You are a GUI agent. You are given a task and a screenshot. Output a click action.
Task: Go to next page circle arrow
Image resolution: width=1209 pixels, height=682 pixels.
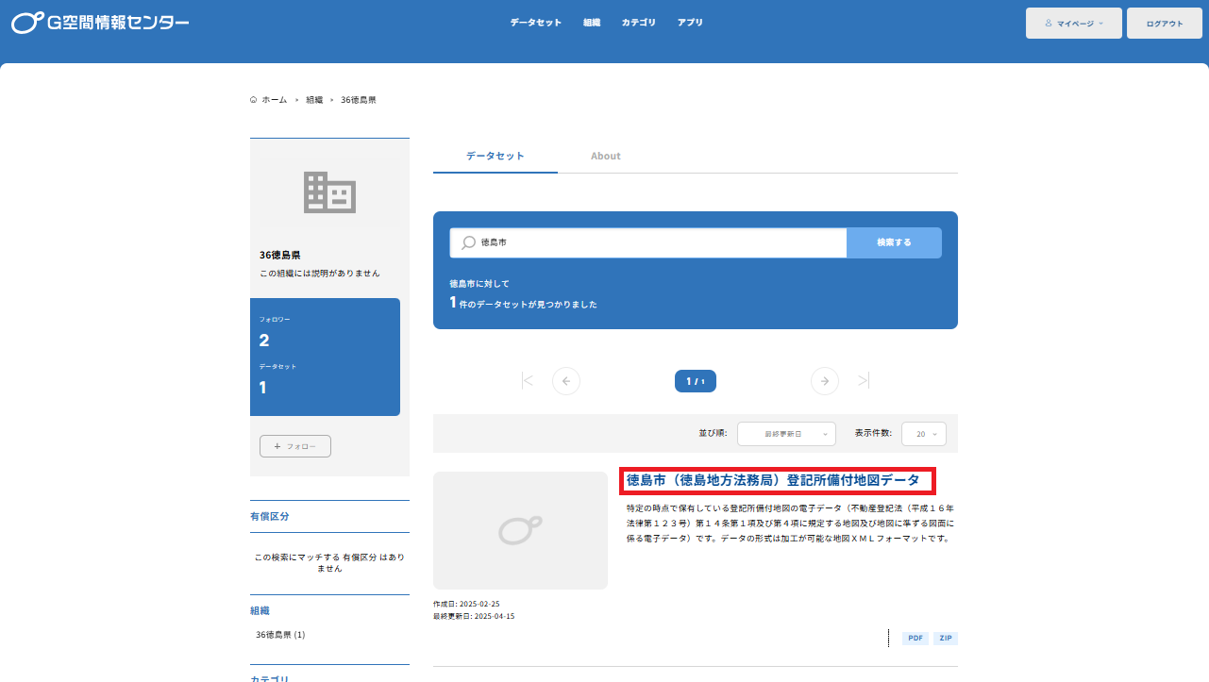pos(825,381)
